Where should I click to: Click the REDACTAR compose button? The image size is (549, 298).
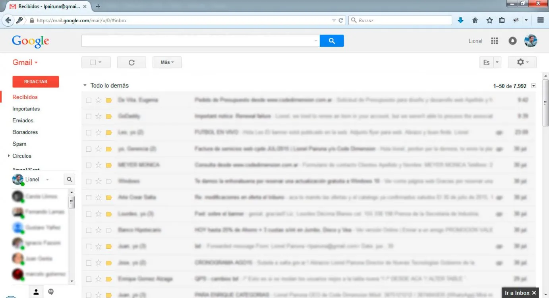point(36,81)
